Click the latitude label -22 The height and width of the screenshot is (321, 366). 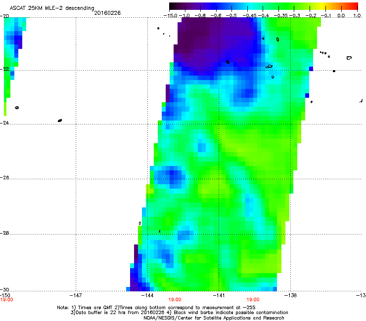pos(4,69)
